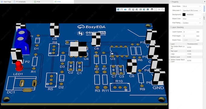Screen dimensions: 206x109
Task: Click the Thickness(mm) column header
Action: tap(192, 44)
